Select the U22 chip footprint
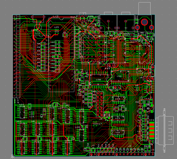This screenshot has height=159, width=177. coord(120,76)
